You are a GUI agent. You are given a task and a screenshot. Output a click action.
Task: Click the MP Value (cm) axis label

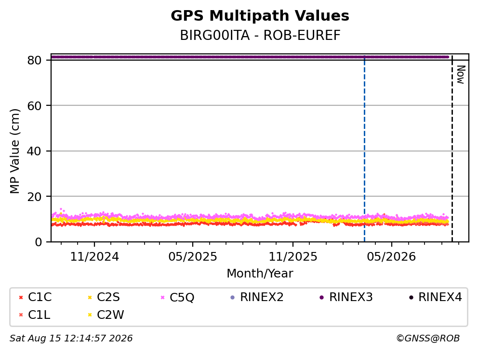click(x=14, y=151)
